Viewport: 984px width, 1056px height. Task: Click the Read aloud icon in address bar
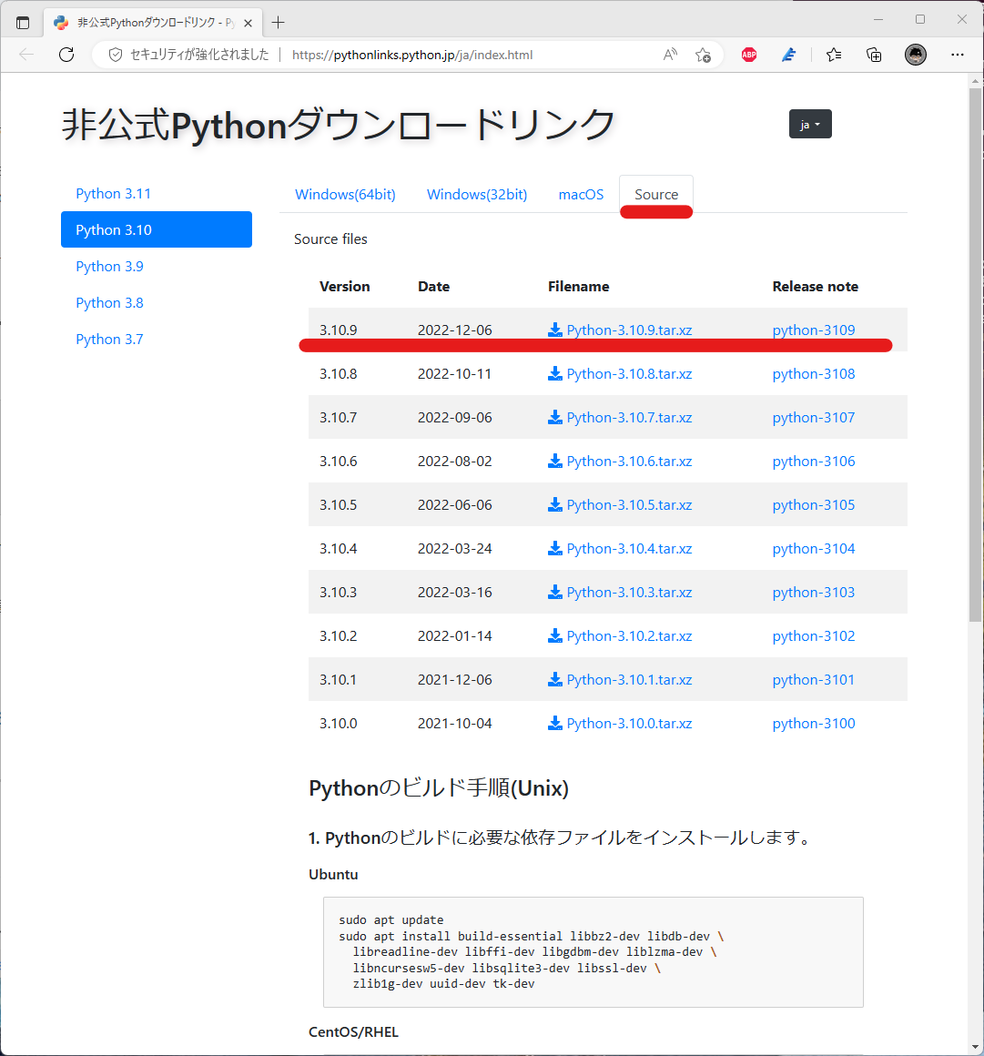(670, 54)
